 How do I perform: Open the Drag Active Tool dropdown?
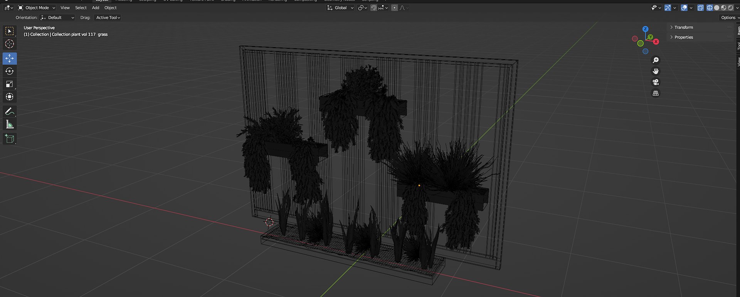coord(108,18)
